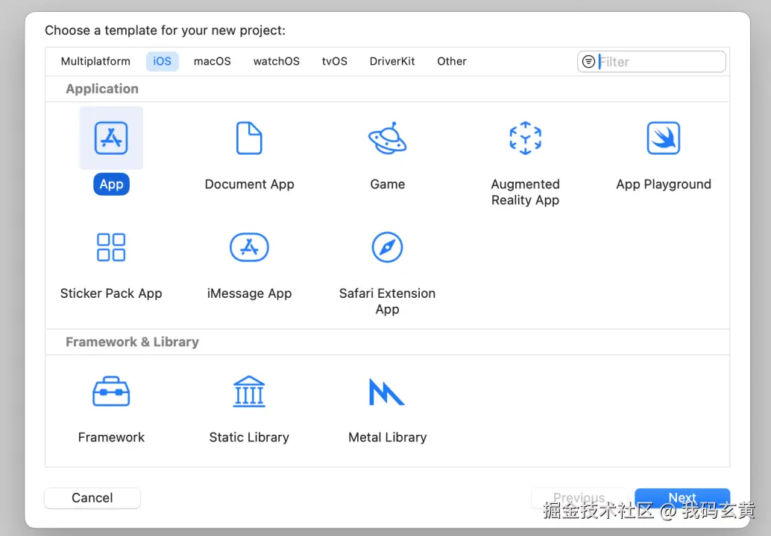
Task: Switch to the Multiplatform tab
Action: click(96, 61)
